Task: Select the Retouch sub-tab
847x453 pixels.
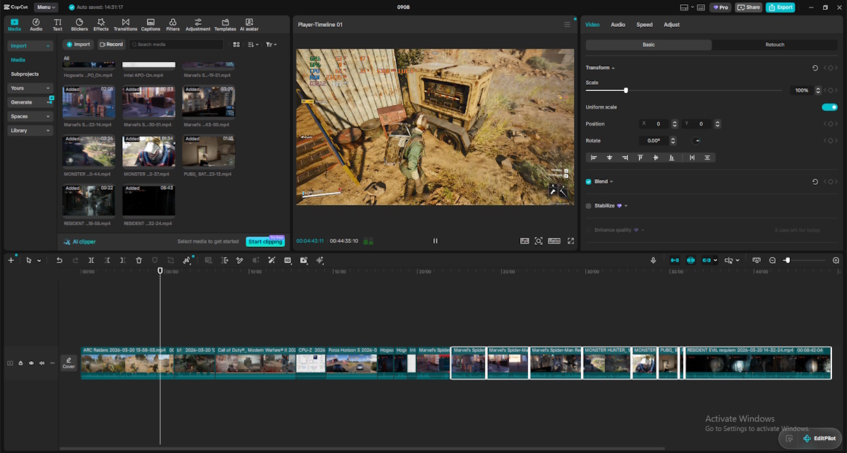Action: [x=775, y=44]
